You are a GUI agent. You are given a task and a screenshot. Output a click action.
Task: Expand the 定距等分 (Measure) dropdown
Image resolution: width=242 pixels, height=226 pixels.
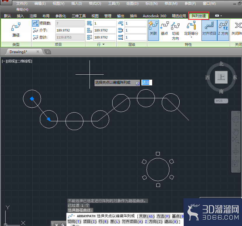(191, 37)
